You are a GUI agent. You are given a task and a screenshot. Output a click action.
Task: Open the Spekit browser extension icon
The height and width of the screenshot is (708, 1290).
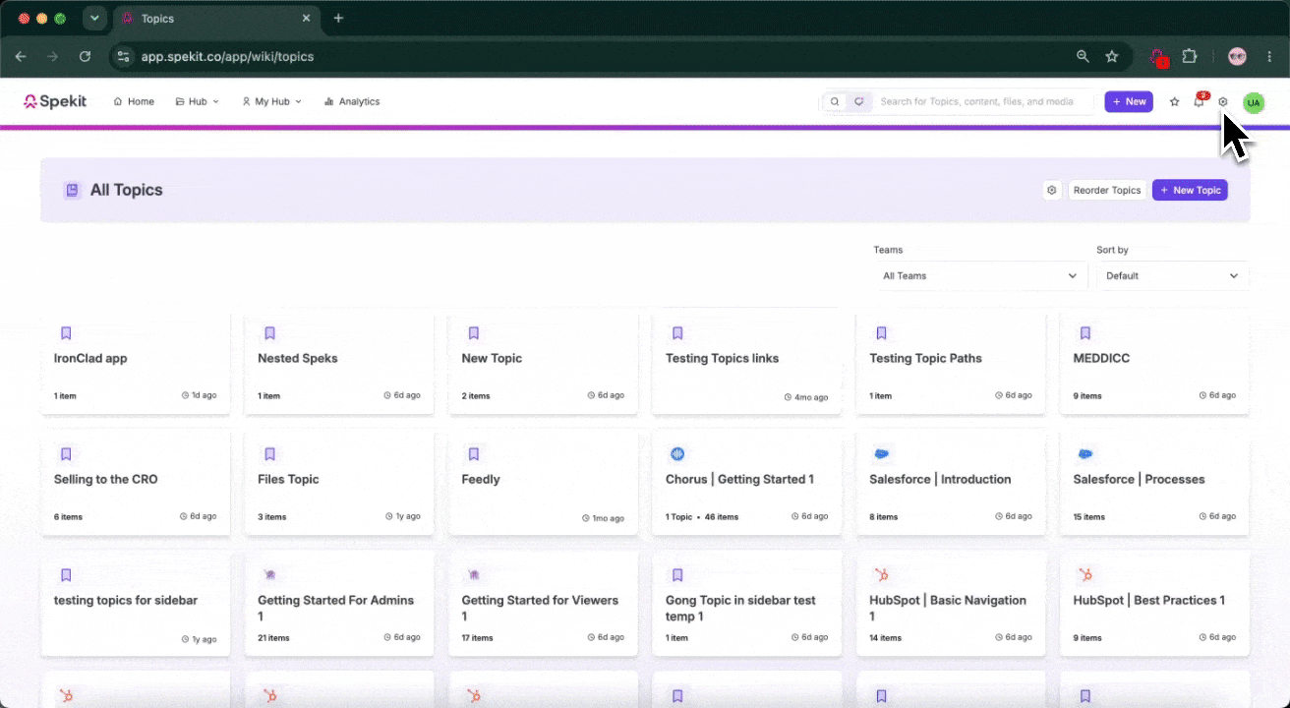[x=1158, y=57]
